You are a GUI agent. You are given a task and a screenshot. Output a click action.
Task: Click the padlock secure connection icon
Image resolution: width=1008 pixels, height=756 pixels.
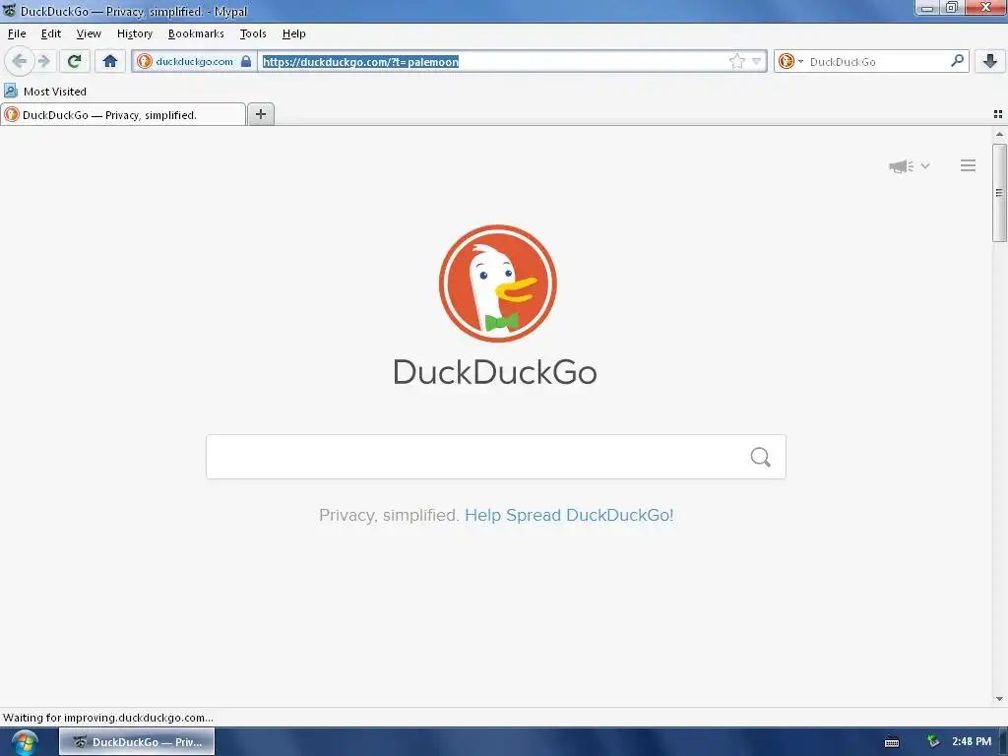point(245,62)
